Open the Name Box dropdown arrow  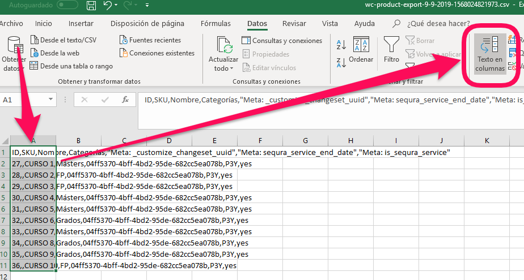(x=50, y=100)
